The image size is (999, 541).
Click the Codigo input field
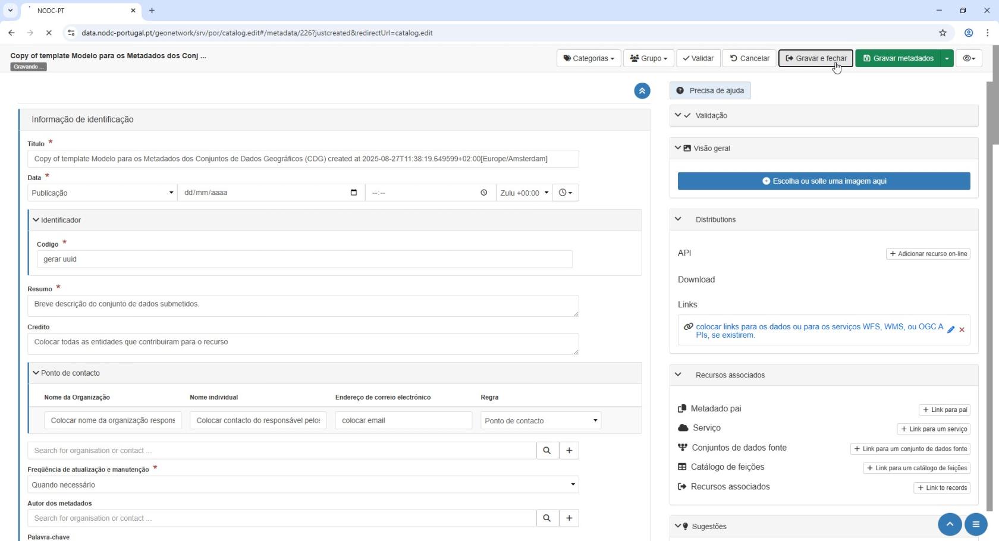point(304,259)
